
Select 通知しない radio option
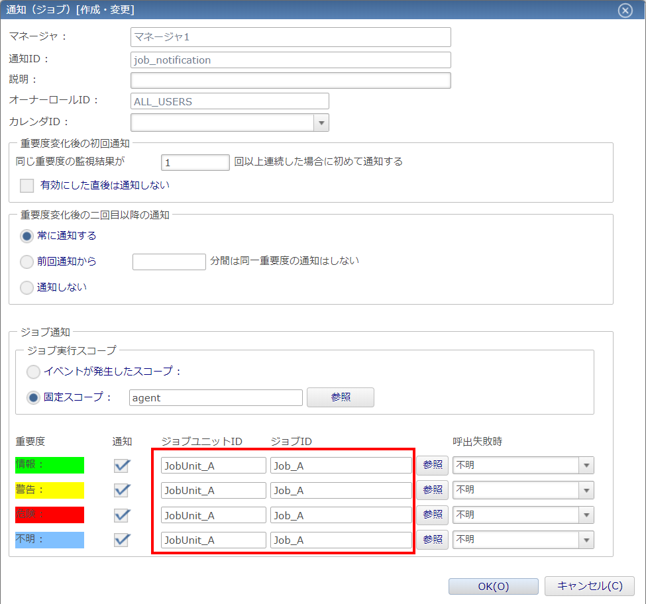pyautogui.click(x=27, y=287)
